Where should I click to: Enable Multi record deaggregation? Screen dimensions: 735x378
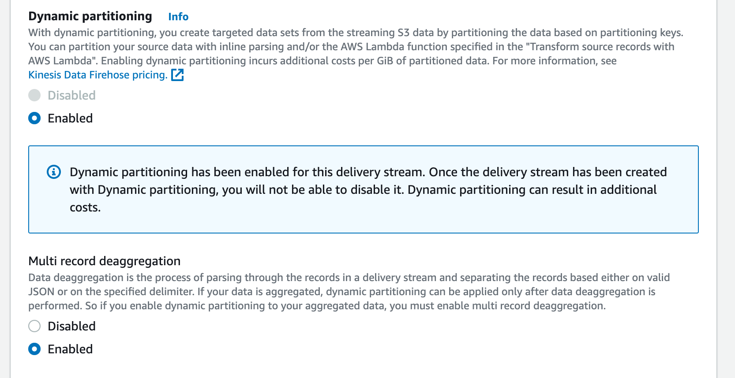[x=34, y=349]
